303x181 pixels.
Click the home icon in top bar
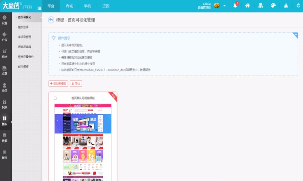tap(247, 6)
